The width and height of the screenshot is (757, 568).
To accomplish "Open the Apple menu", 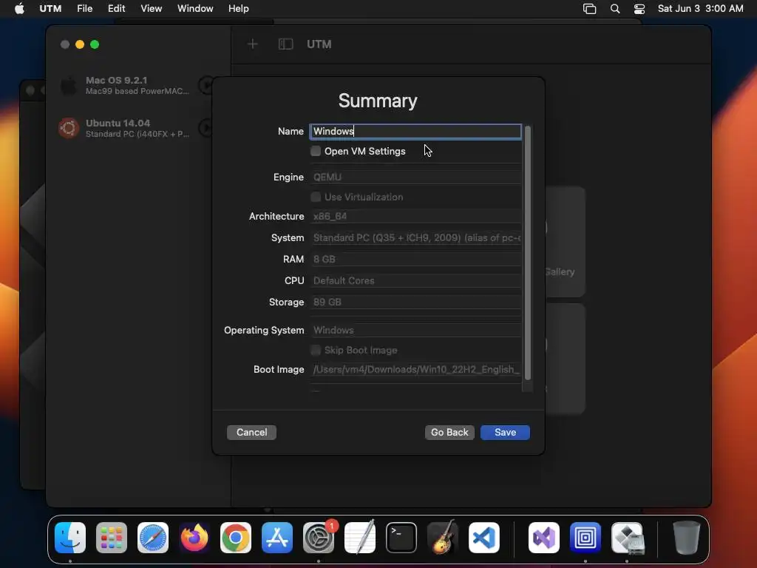I will point(19,8).
